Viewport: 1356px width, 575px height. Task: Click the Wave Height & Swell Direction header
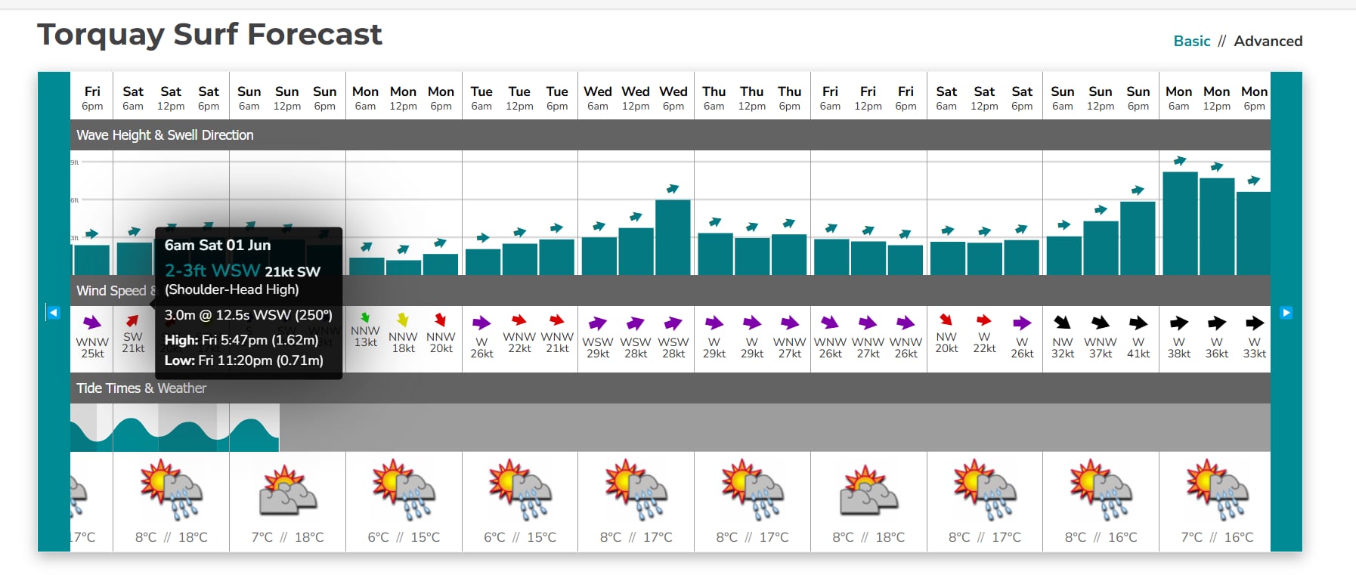pyautogui.click(x=670, y=135)
